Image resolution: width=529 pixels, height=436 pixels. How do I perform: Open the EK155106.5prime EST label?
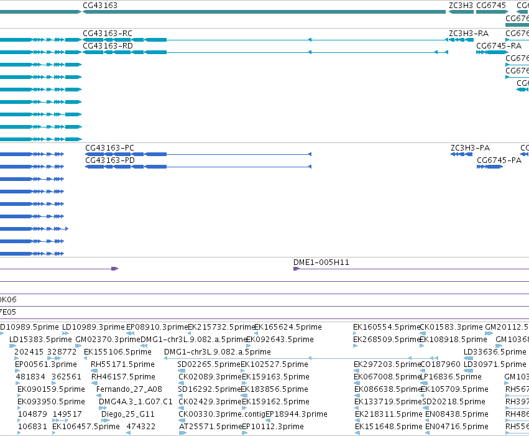[117, 352]
